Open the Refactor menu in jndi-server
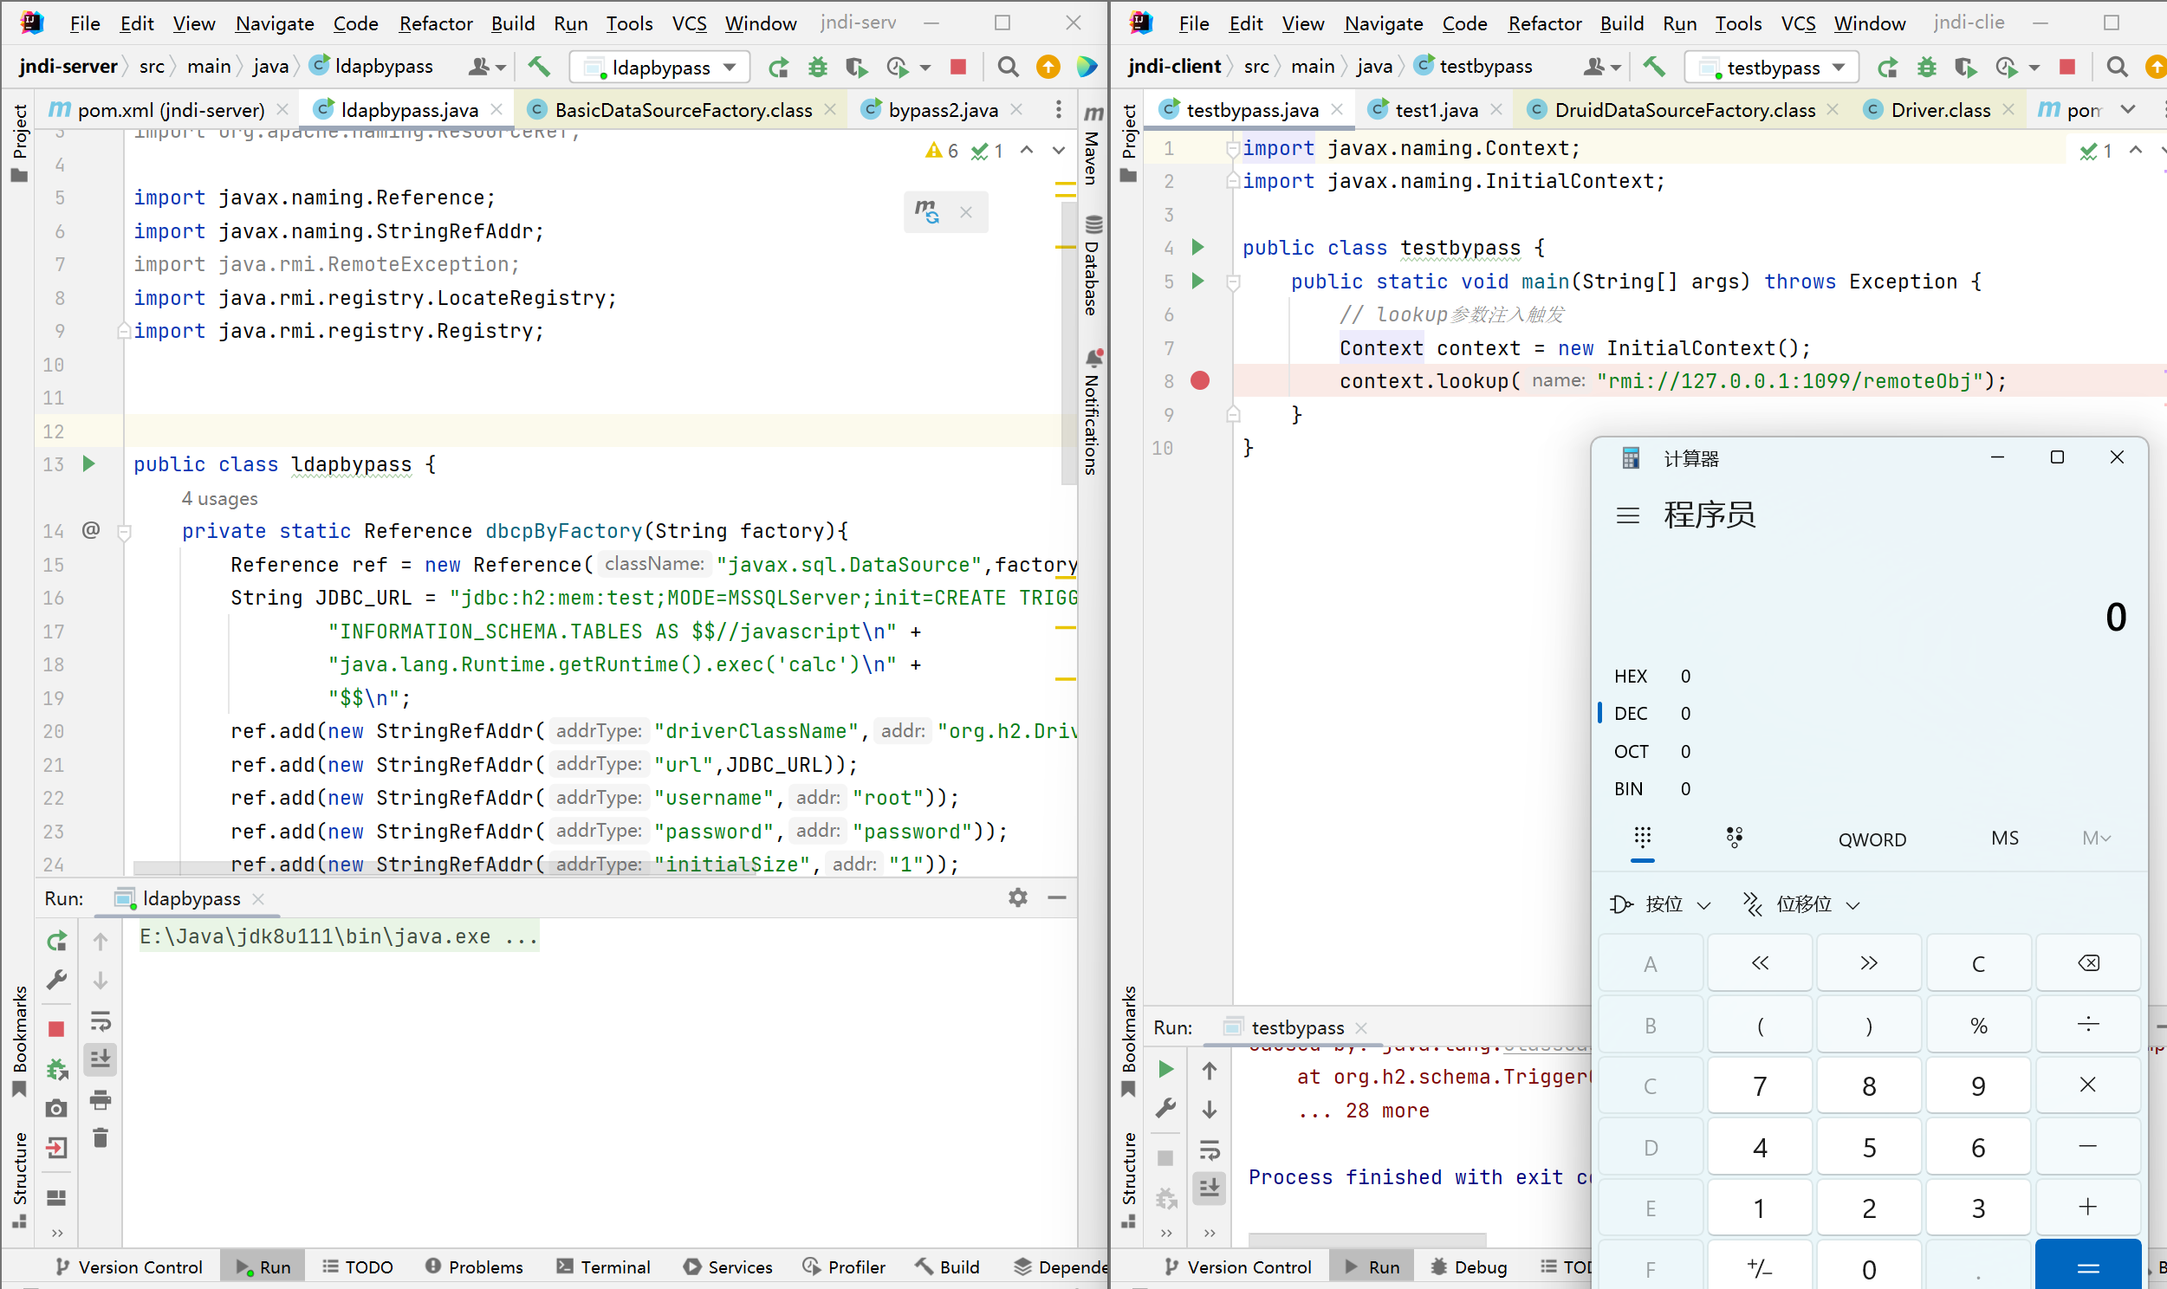Image resolution: width=2167 pixels, height=1289 pixels. pos(436,23)
